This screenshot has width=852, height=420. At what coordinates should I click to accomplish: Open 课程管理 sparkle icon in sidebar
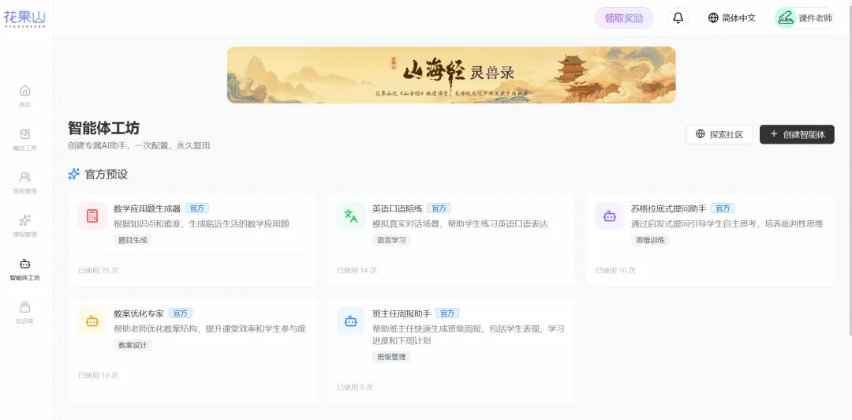point(25,220)
